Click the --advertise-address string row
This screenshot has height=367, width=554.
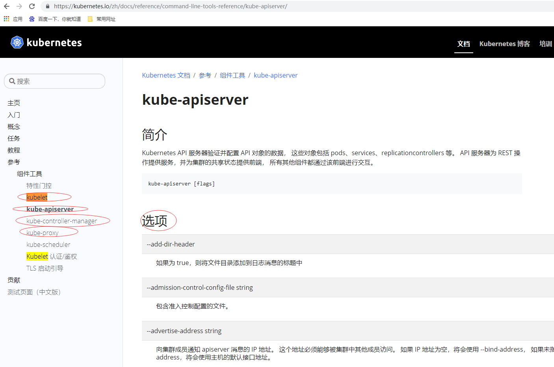348,331
